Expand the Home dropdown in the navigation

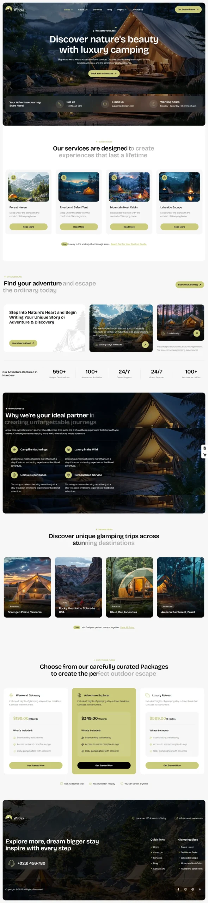coord(68,10)
